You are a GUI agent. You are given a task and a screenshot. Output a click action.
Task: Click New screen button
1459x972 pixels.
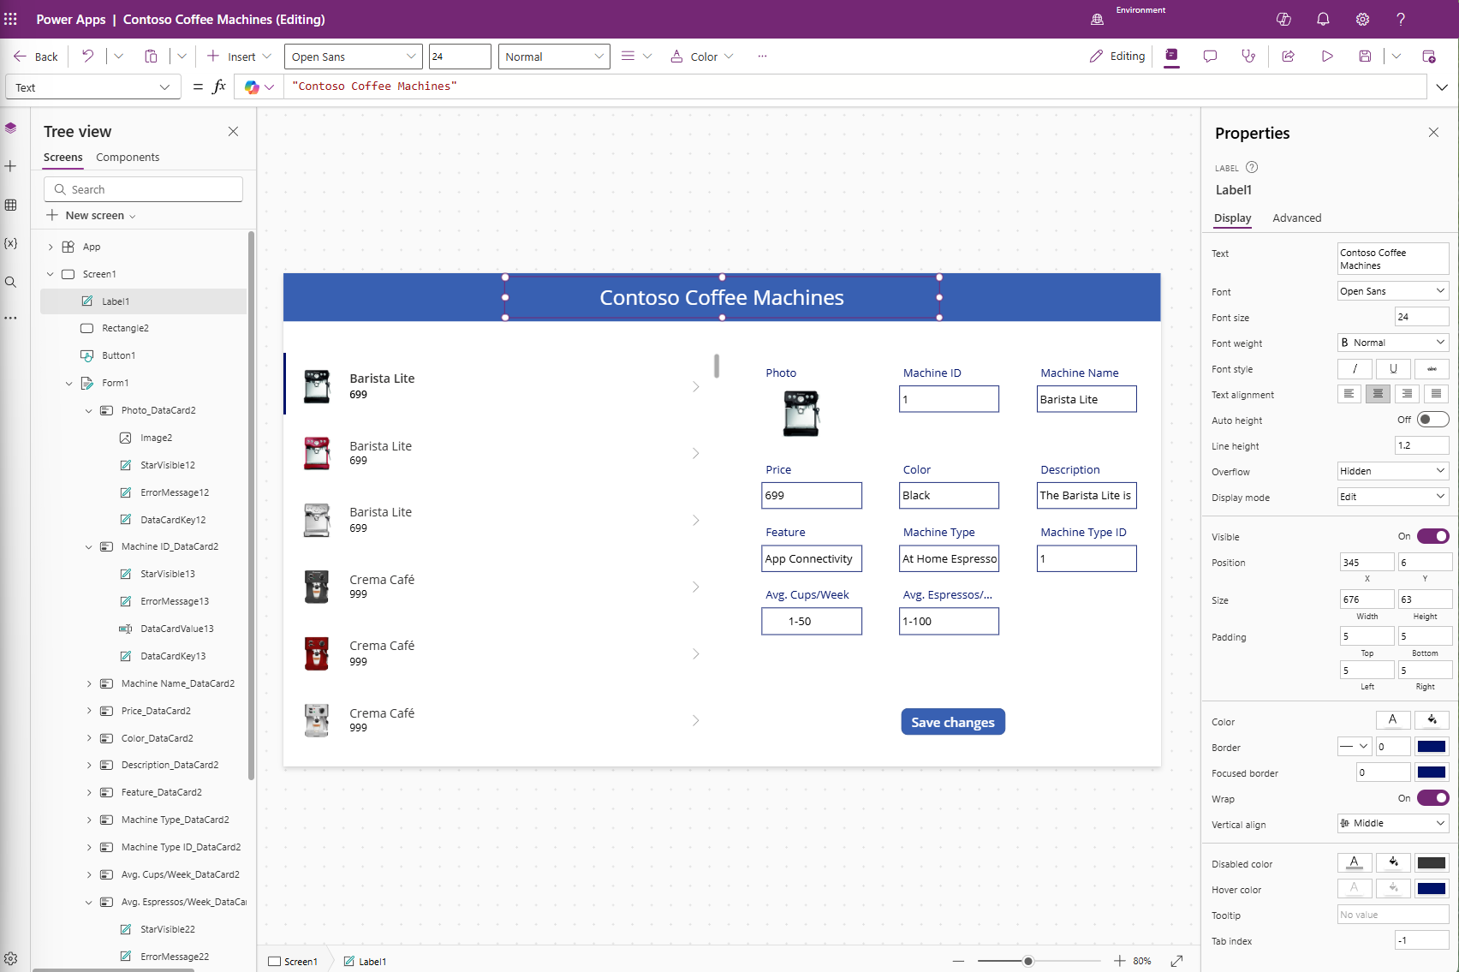[x=91, y=216]
